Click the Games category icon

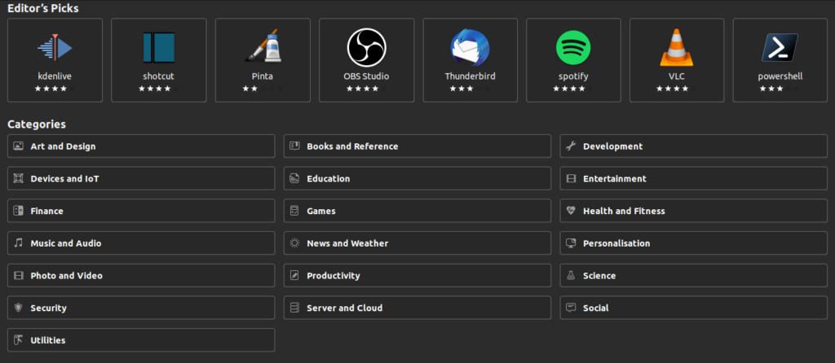tap(294, 211)
